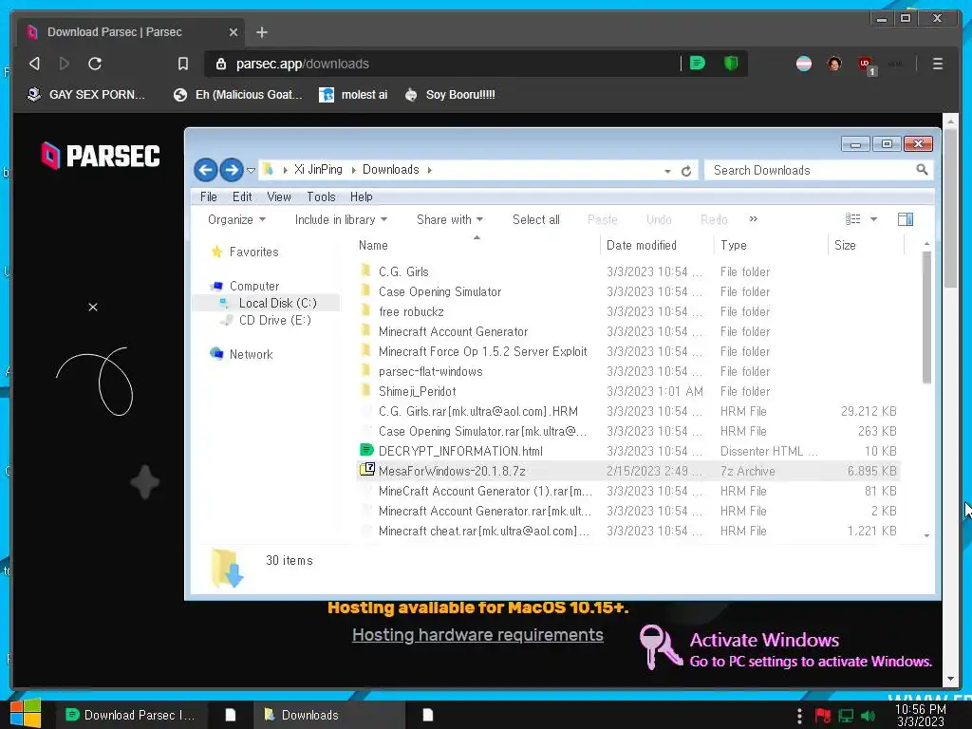
Task: Click the network tray icon
Action: tap(846, 716)
